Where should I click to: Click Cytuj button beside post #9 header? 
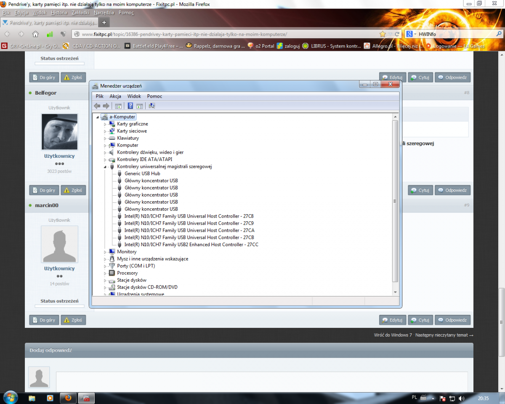(x=420, y=190)
